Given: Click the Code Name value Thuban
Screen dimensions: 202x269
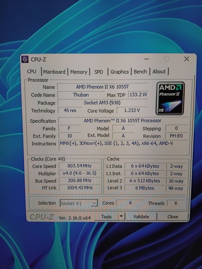Looking at the screenshot, I should [x=81, y=95].
